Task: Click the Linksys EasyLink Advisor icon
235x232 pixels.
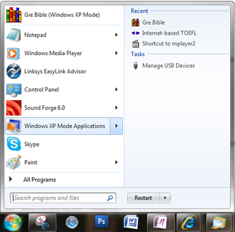Action: pos(14,71)
